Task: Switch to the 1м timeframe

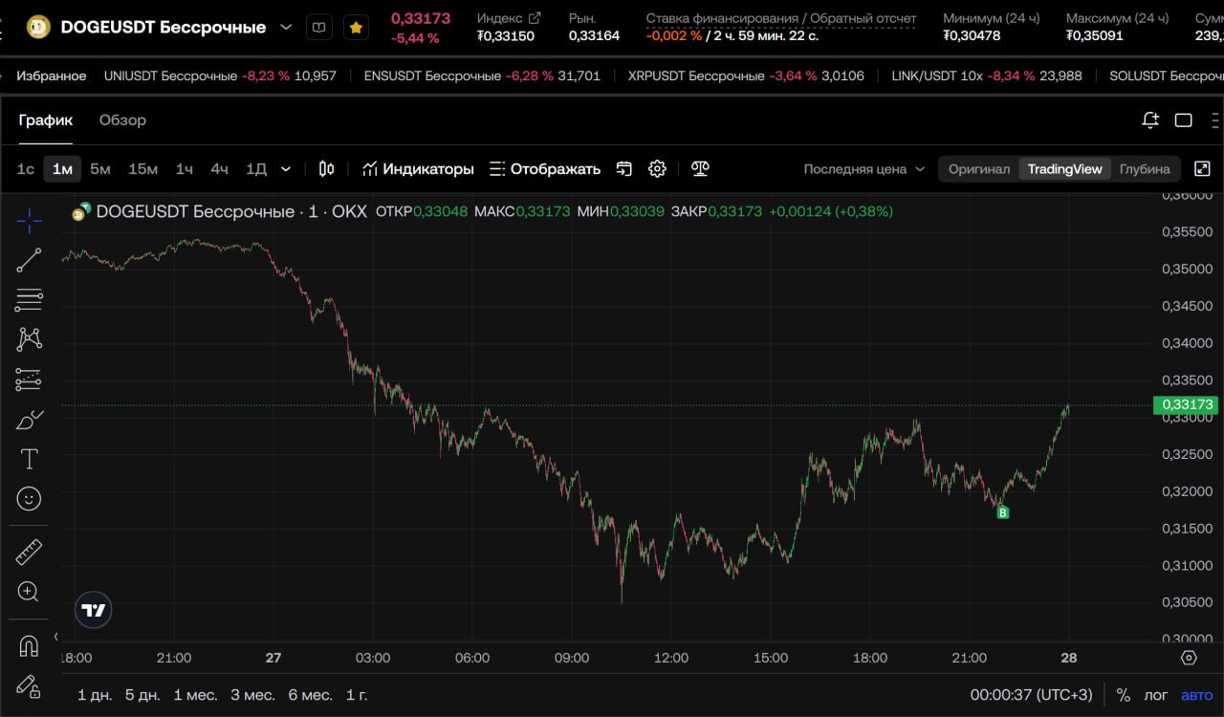Action: [62, 169]
